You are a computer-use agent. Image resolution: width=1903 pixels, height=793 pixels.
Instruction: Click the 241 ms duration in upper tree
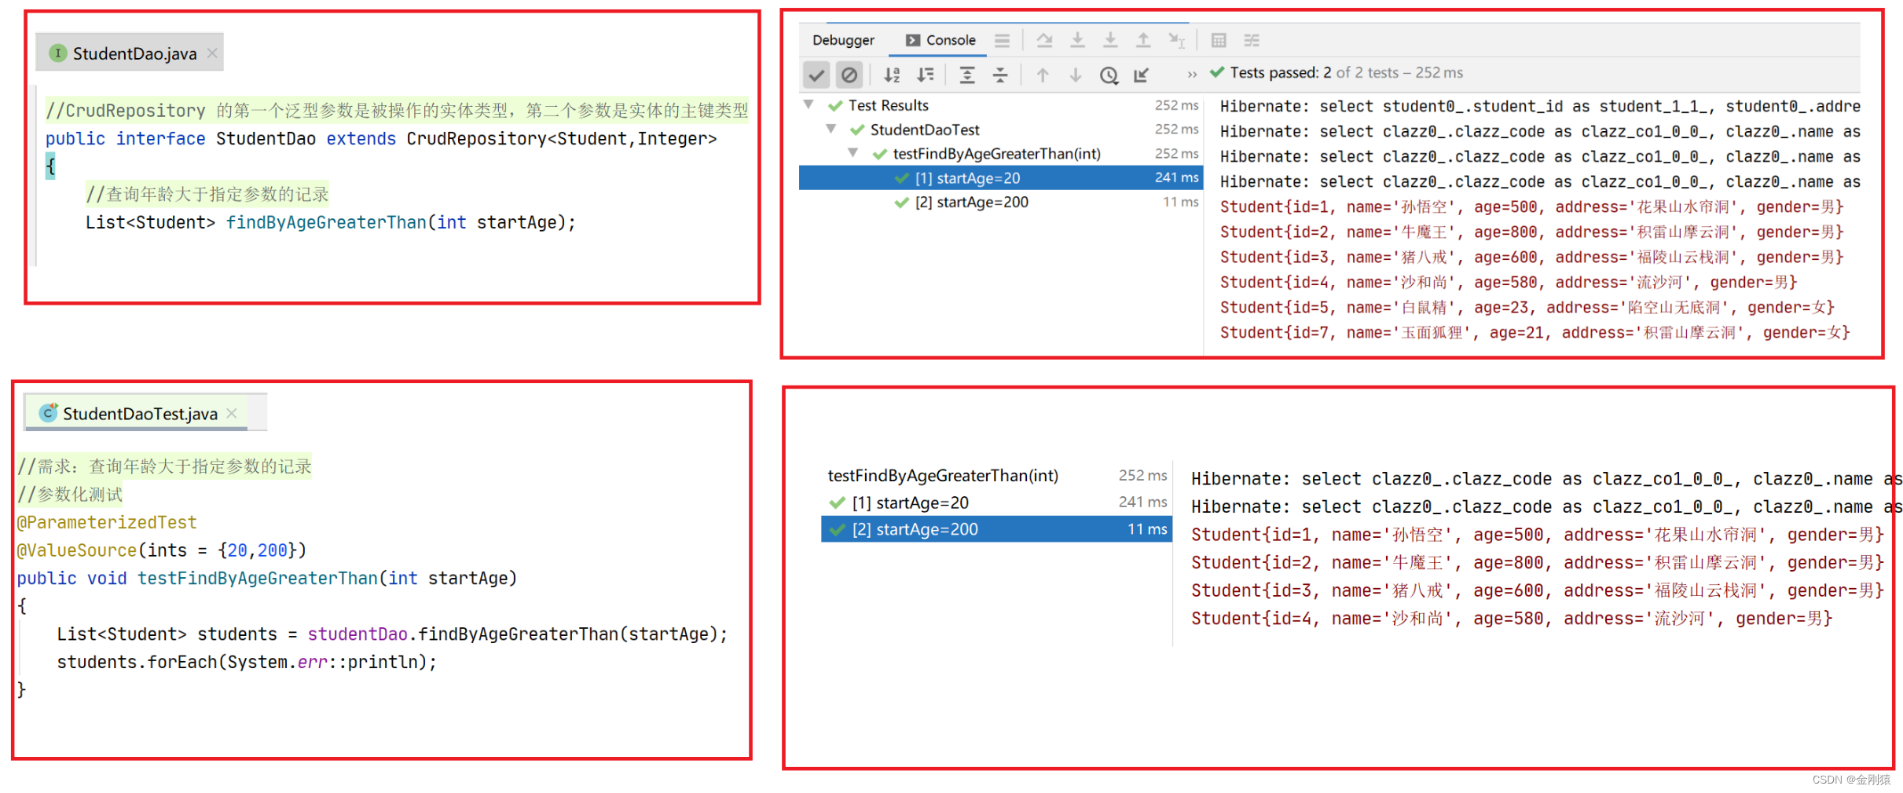1176,178
